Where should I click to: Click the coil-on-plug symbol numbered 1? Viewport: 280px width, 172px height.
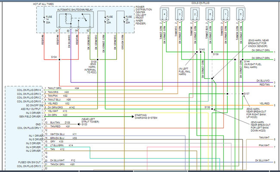pos(225,14)
